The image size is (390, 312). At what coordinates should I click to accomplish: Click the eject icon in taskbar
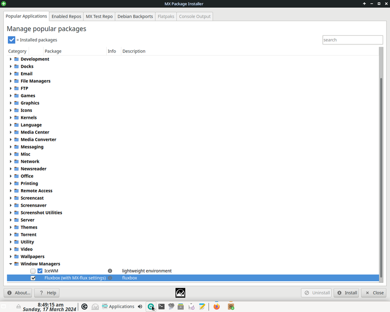pyautogui.click(x=19, y=306)
